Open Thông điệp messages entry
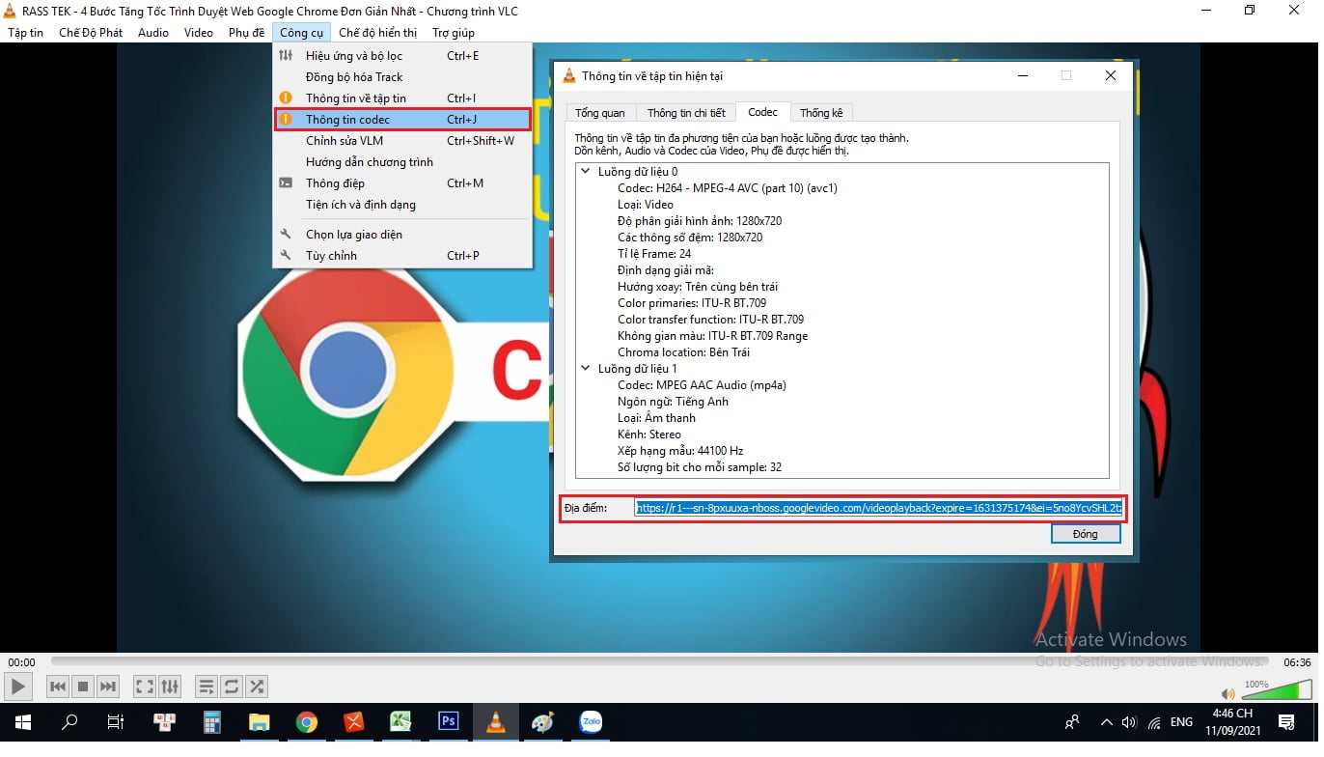 click(402, 183)
